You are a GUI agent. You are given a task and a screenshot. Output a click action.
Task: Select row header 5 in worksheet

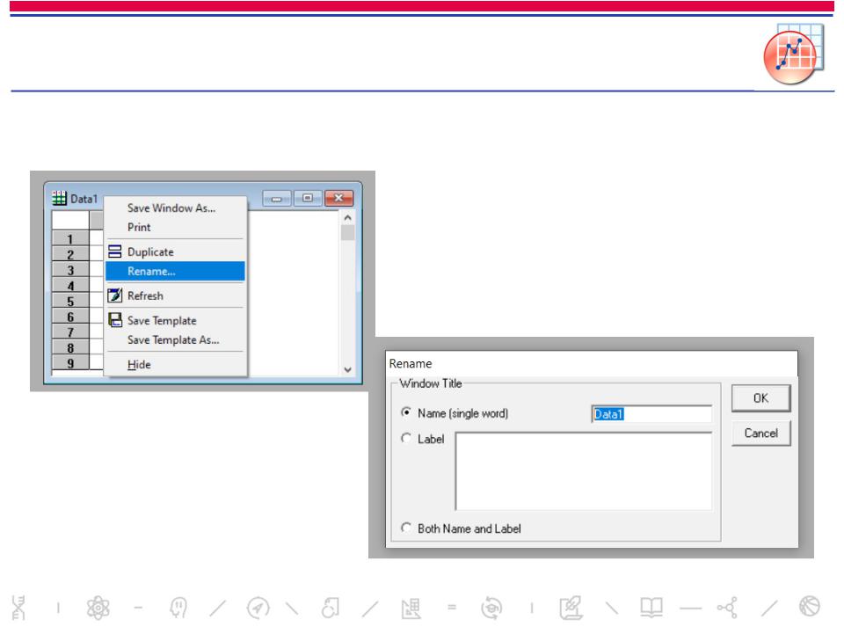[x=70, y=301]
